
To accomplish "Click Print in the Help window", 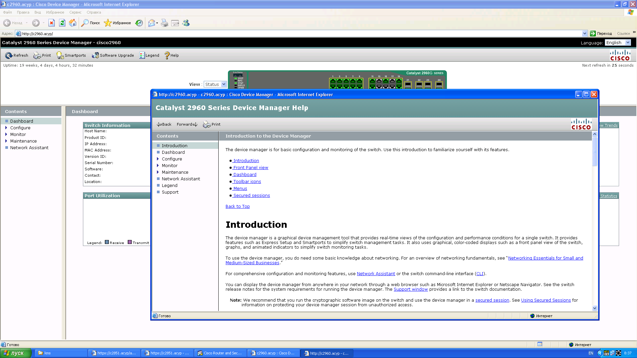I will (x=212, y=124).
